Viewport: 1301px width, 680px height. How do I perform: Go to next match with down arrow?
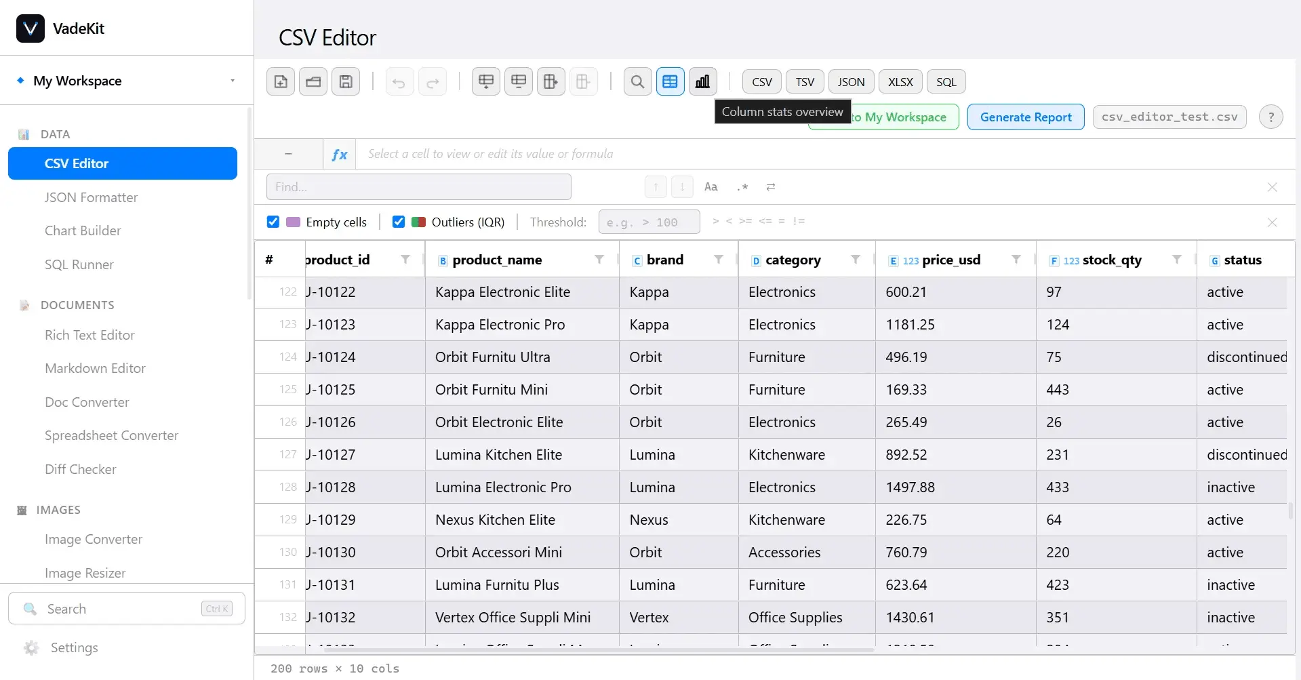(x=682, y=186)
